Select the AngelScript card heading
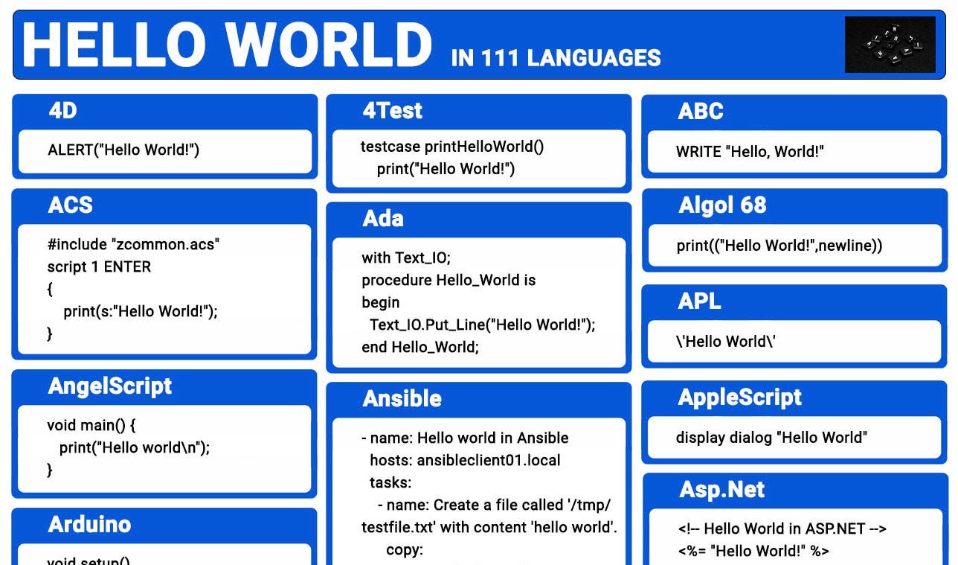 [110, 386]
